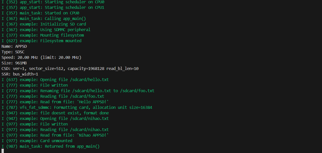Click the '/sdcard/foo.txt' path in the Renaming line

[x=137, y=91]
